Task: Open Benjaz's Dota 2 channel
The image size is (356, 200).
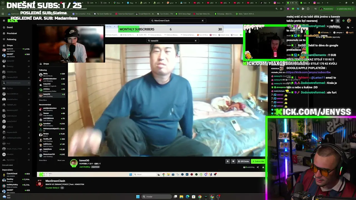Action: click(x=52, y=134)
